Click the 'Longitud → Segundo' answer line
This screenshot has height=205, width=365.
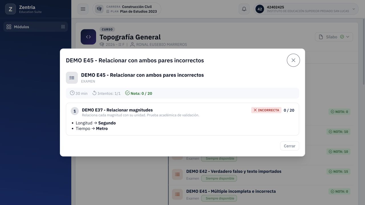point(96,123)
